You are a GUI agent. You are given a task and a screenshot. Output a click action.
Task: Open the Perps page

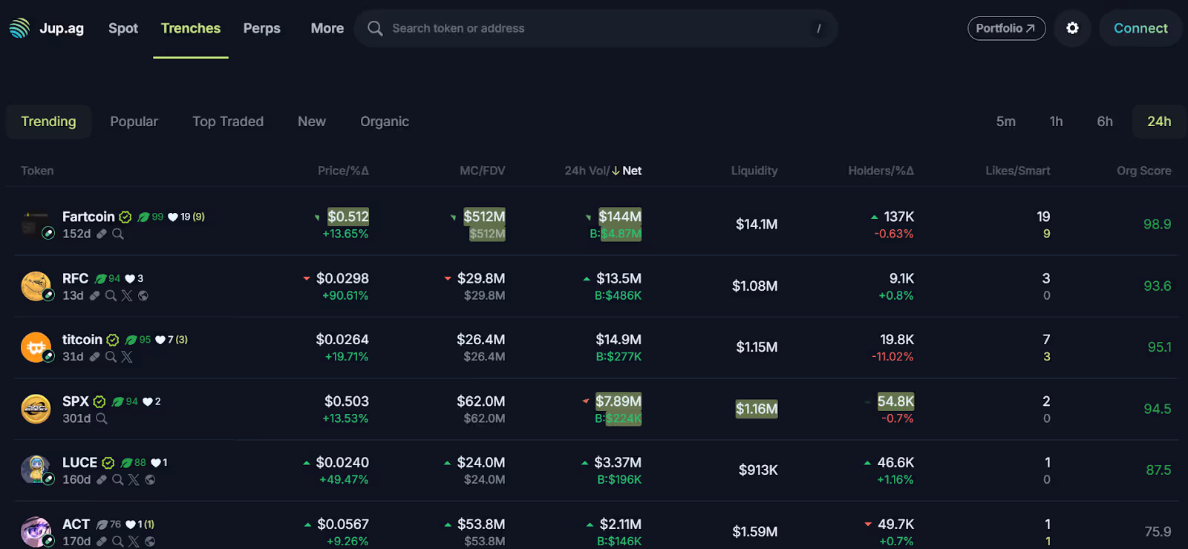262,28
